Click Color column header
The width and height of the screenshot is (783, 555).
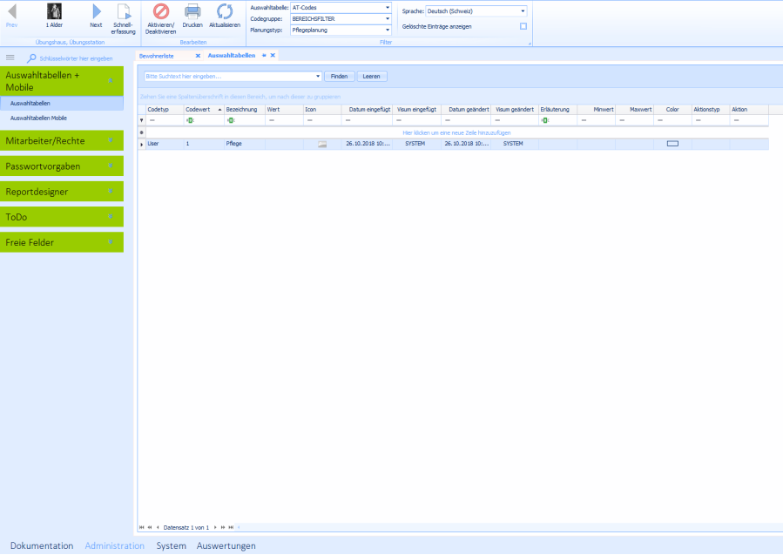672,110
